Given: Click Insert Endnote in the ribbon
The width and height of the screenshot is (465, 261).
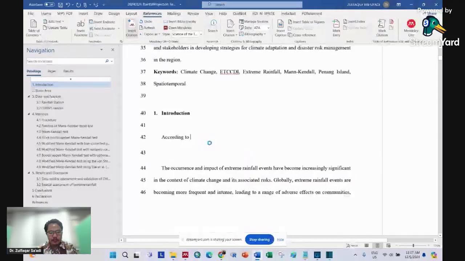Looking at the screenshot, I should click(102, 22).
